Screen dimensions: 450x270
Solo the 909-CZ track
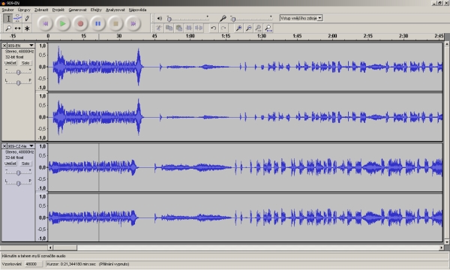(x=25, y=163)
